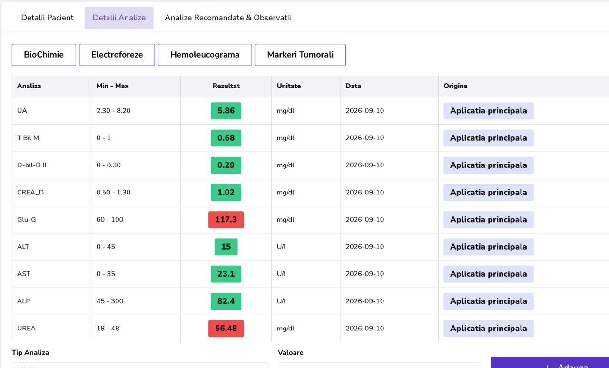Choose the Markeri Tumorali category

click(300, 55)
